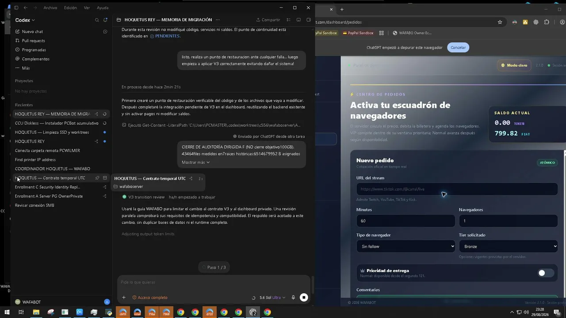This screenshot has height=318, width=566.
Task: Open the ChatGPT extension icon in Chrome
Action: click(x=536, y=22)
